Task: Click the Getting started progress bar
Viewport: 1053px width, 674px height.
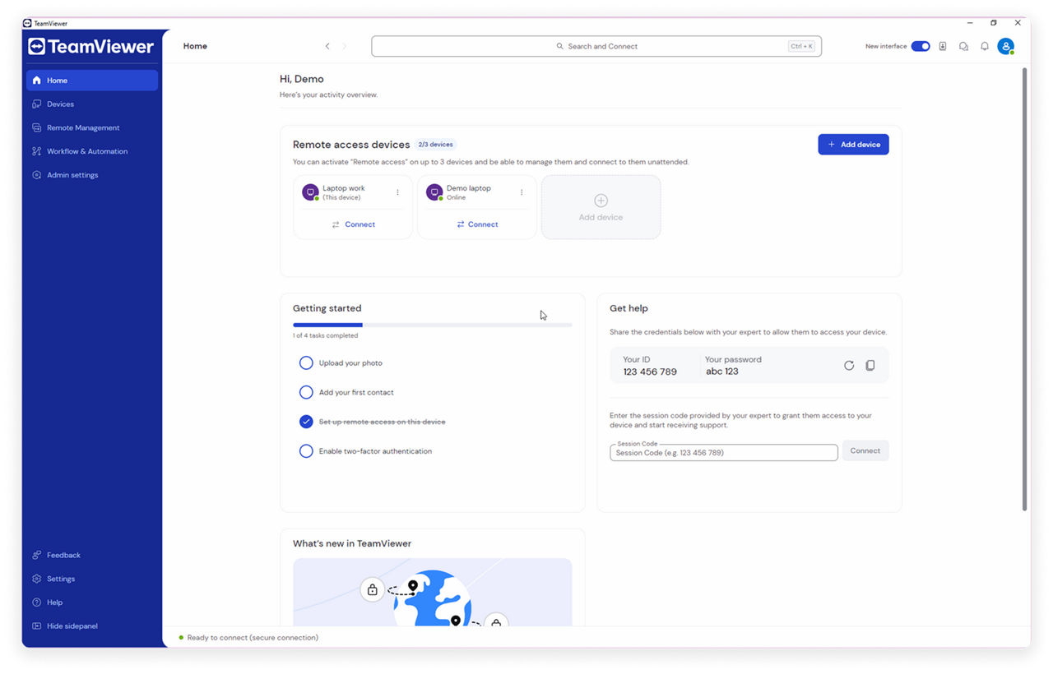Action: [x=433, y=325]
